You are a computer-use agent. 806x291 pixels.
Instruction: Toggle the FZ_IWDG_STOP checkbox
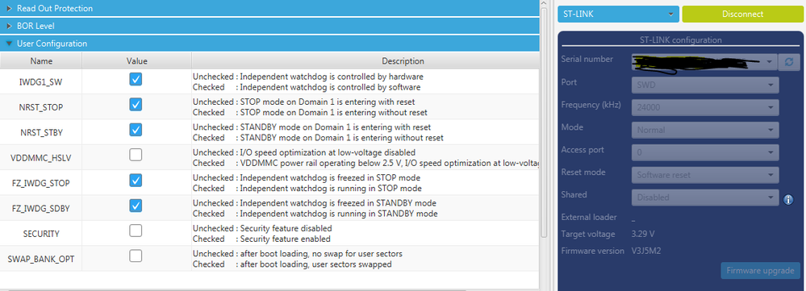point(136,180)
